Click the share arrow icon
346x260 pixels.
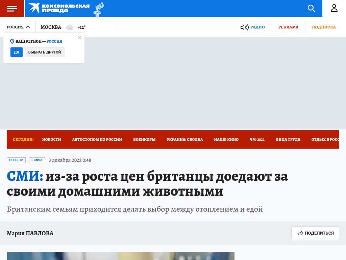point(300,233)
